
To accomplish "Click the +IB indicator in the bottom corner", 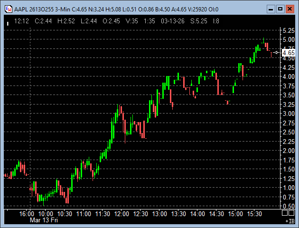I will click(290, 221).
